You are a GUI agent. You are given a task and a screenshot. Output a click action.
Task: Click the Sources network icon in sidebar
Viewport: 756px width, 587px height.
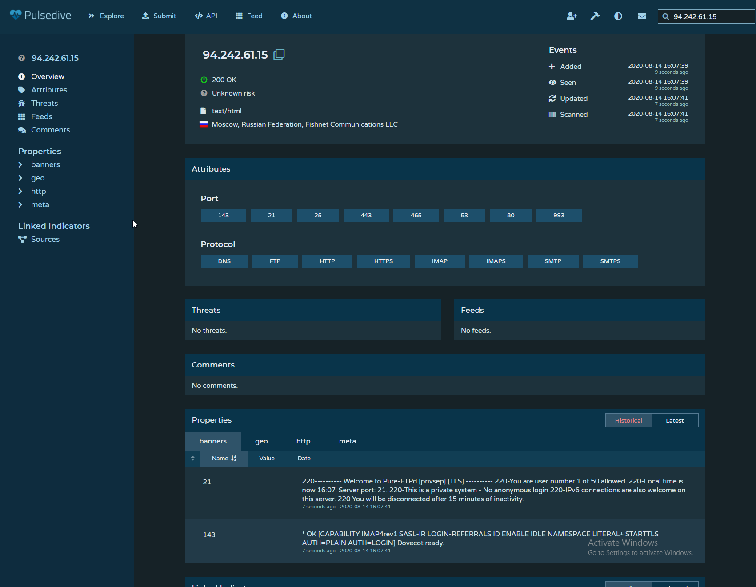pos(22,239)
